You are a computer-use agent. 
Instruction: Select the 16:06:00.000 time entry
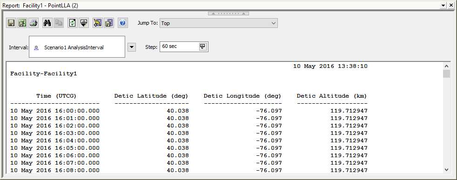click(55, 155)
